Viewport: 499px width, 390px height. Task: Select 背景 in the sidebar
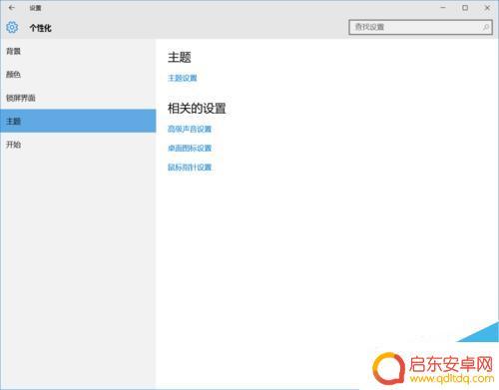pyautogui.click(x=78, y=51)
